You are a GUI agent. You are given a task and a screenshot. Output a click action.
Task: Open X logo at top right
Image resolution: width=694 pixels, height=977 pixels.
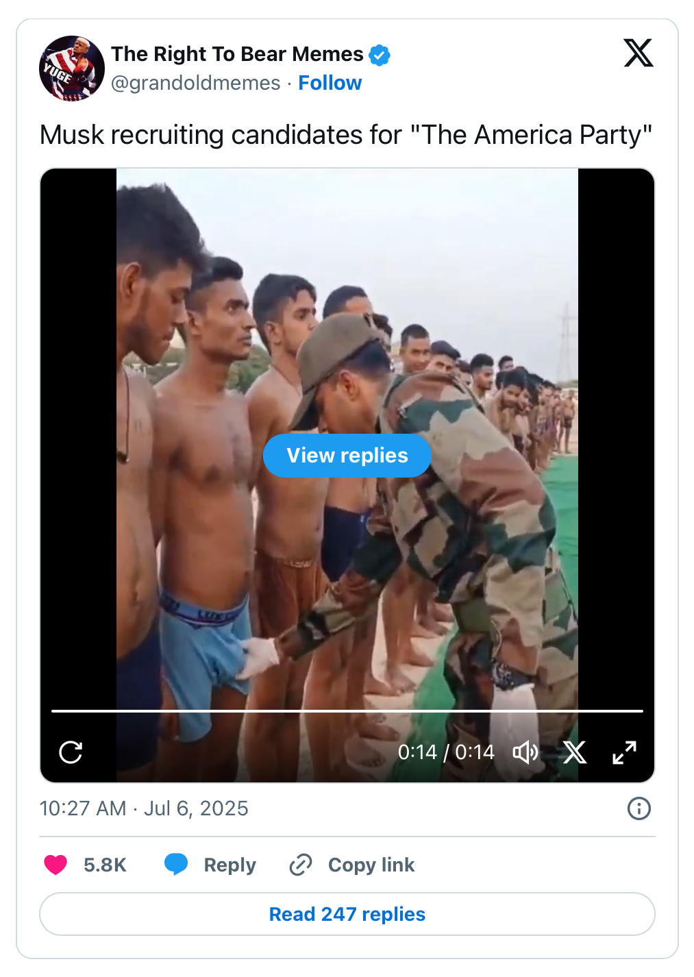tap(639, 53)
